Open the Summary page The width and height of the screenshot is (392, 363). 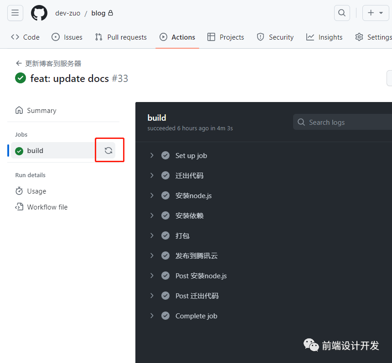[36, 110]
